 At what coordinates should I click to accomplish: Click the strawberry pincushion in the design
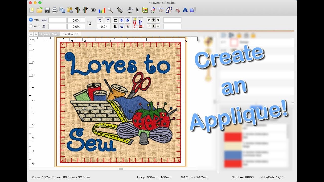tap(151, 118)
